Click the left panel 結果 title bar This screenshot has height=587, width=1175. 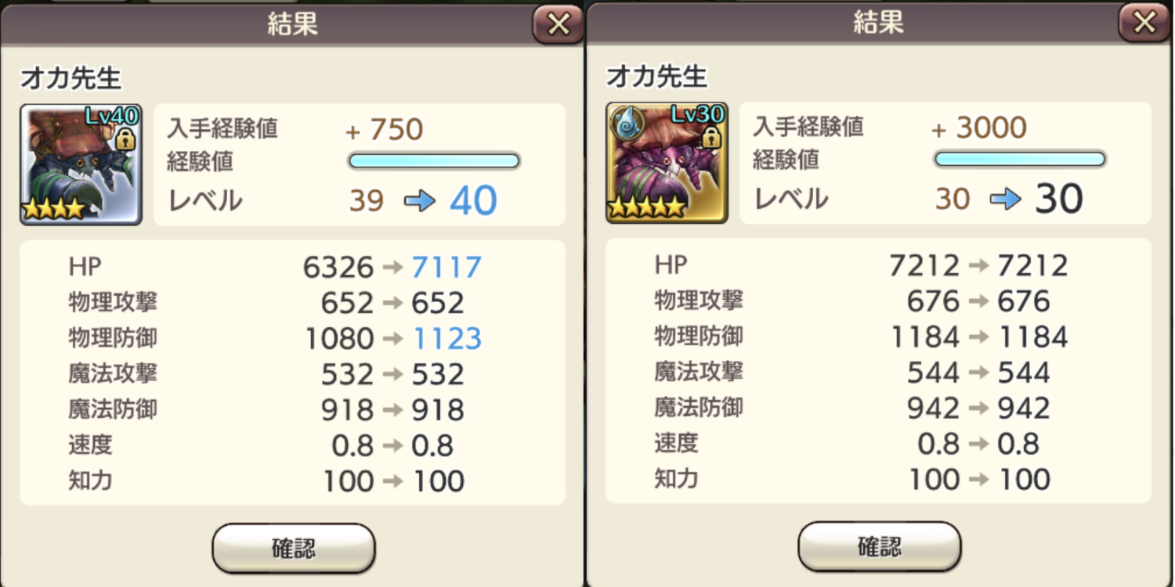[x=291, y=24]
